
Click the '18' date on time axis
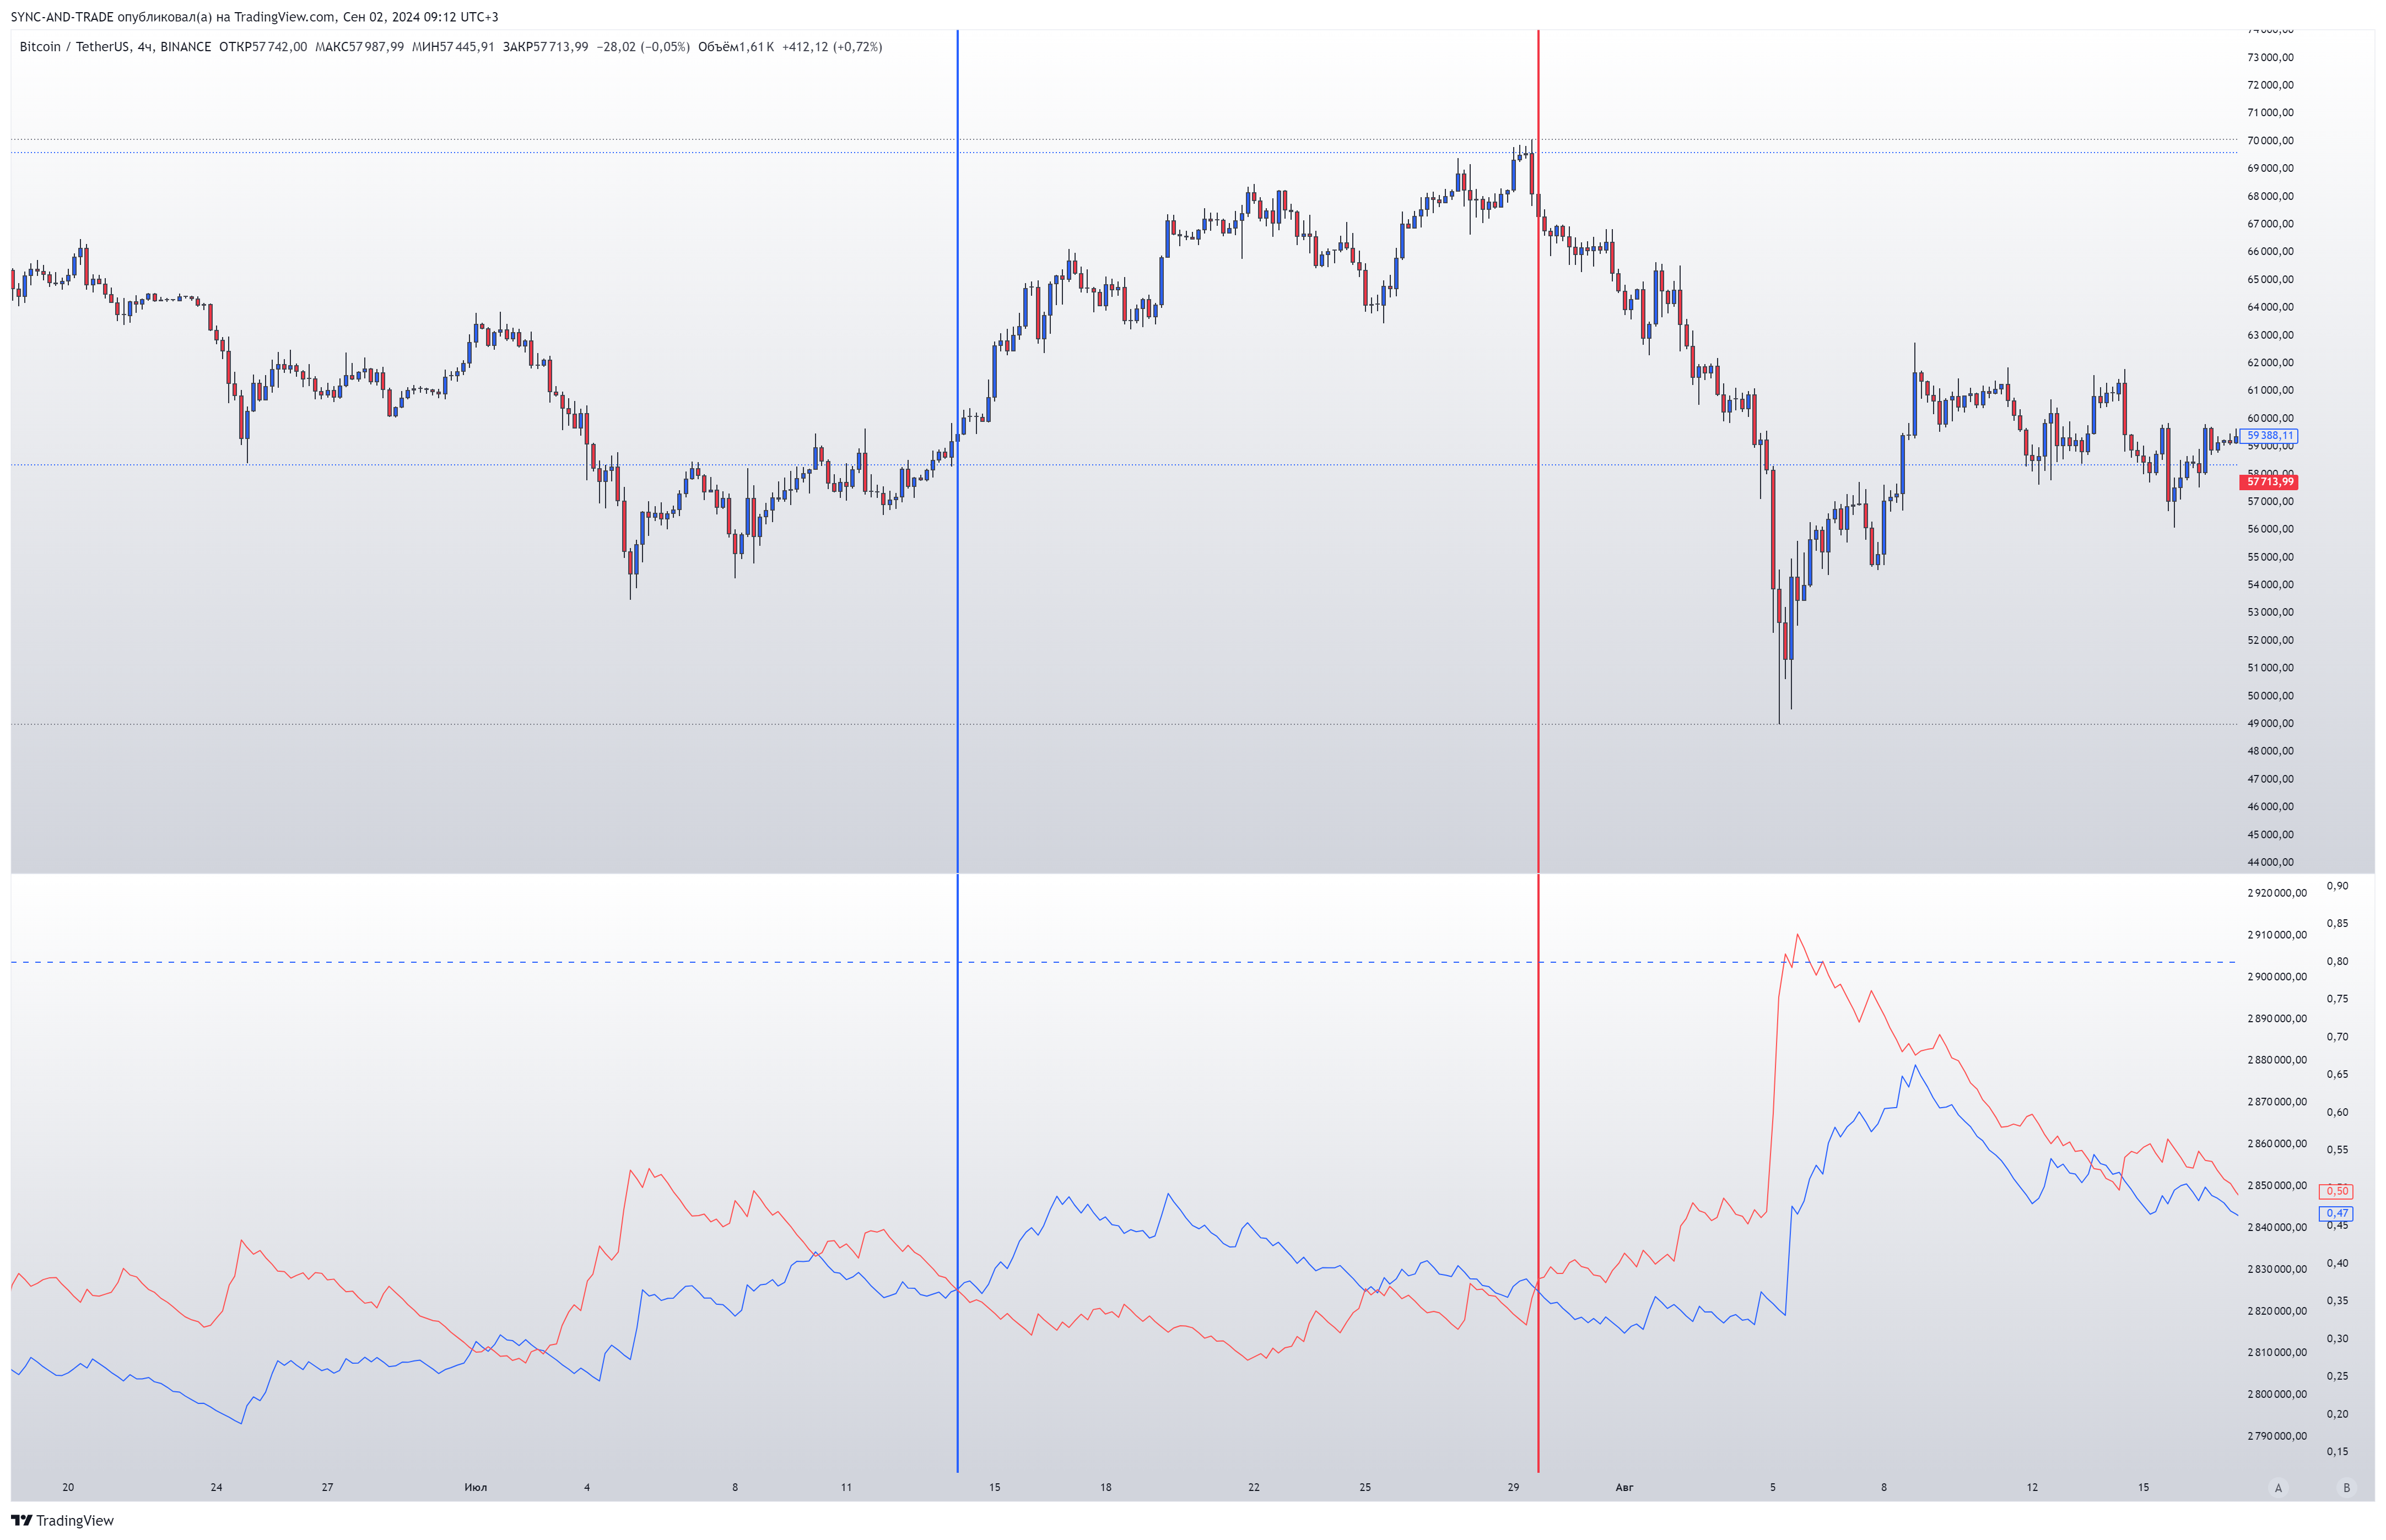point(1105,1488)
